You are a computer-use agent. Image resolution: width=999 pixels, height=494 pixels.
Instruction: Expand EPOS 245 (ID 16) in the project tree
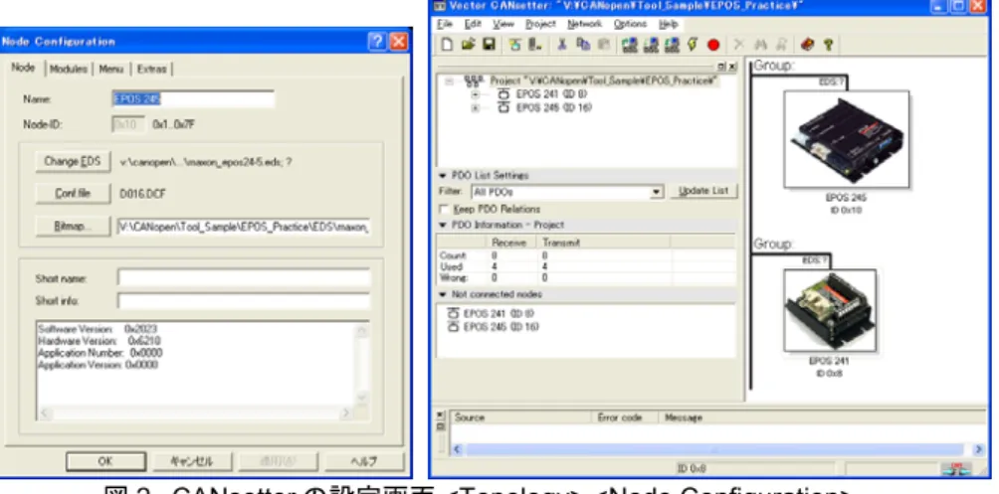(475, 108)
